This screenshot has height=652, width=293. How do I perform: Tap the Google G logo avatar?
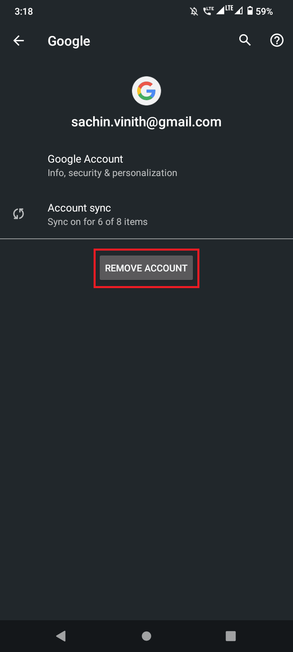click(x=146, y=91)
